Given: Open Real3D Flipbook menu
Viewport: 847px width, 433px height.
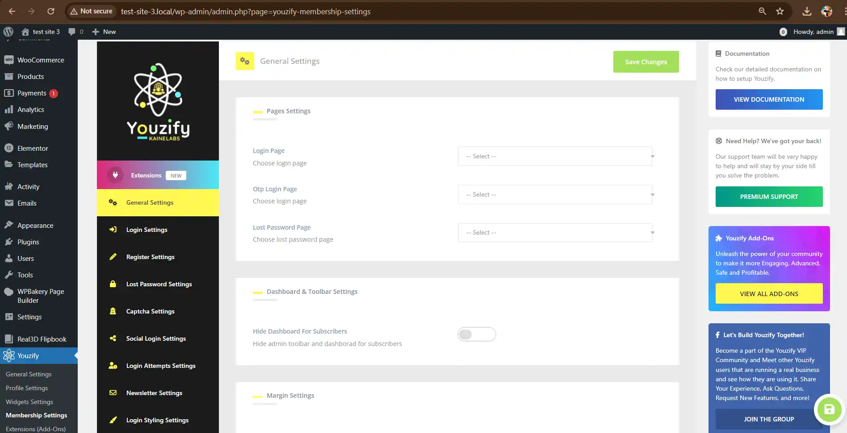Looking at the screenshot, I should point(39,339).
